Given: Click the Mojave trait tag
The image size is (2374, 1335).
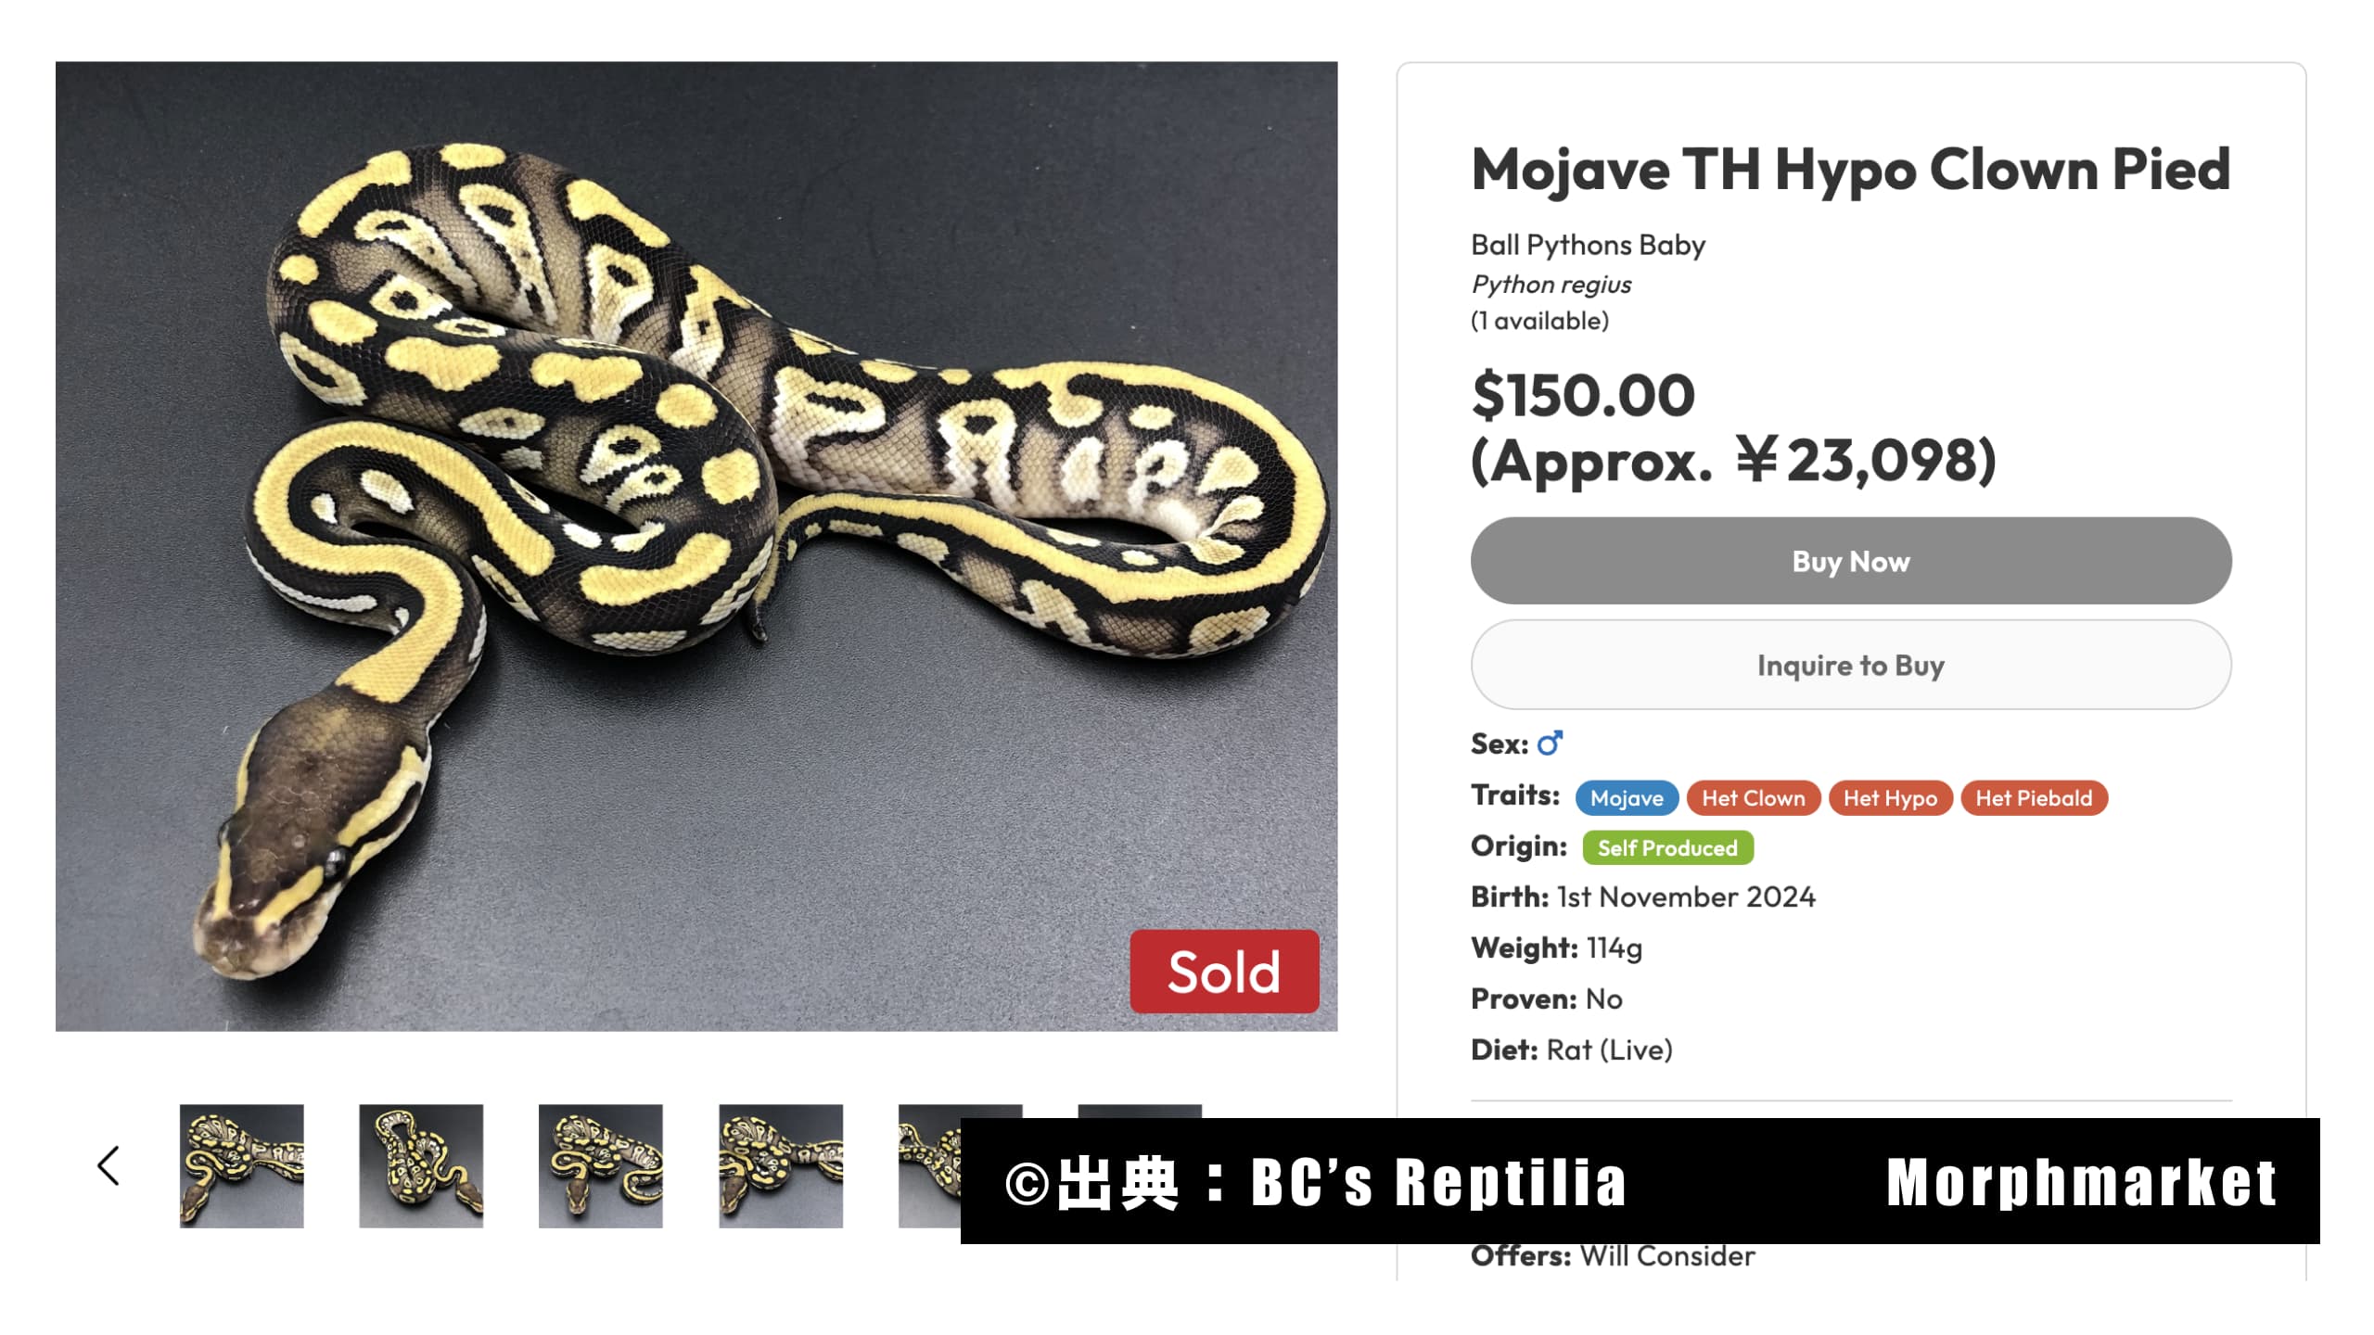Looking at the screenshot, I should tap(1627, 798).
